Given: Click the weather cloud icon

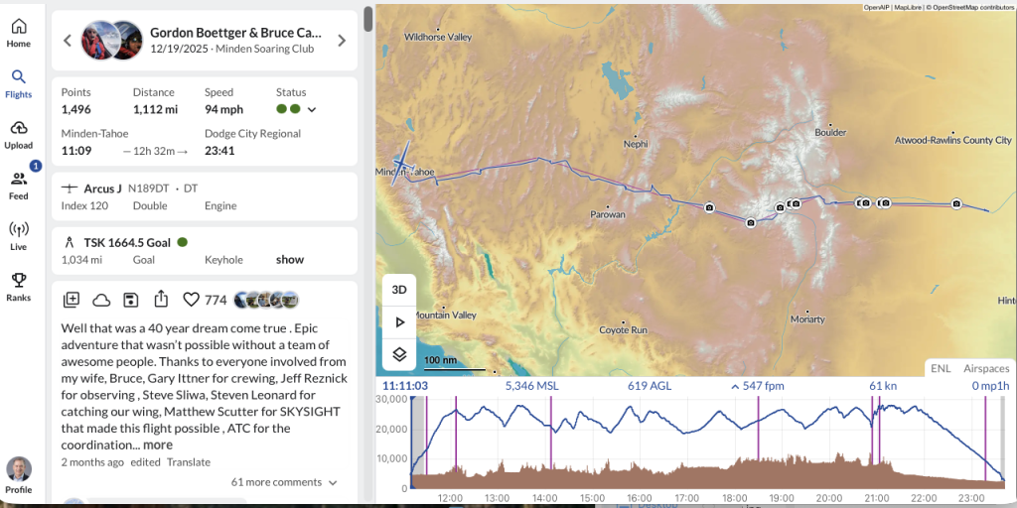Looking at the screenshot, I should click(101, 300).
